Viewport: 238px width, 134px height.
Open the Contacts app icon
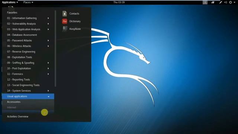pyautogui.click(x=64, y=13)
